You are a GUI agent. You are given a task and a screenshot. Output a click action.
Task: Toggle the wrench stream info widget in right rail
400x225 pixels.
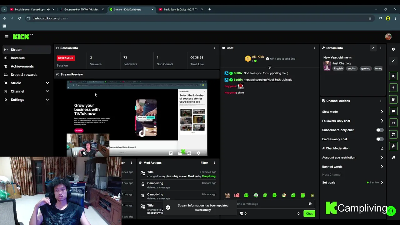(393, 146)
